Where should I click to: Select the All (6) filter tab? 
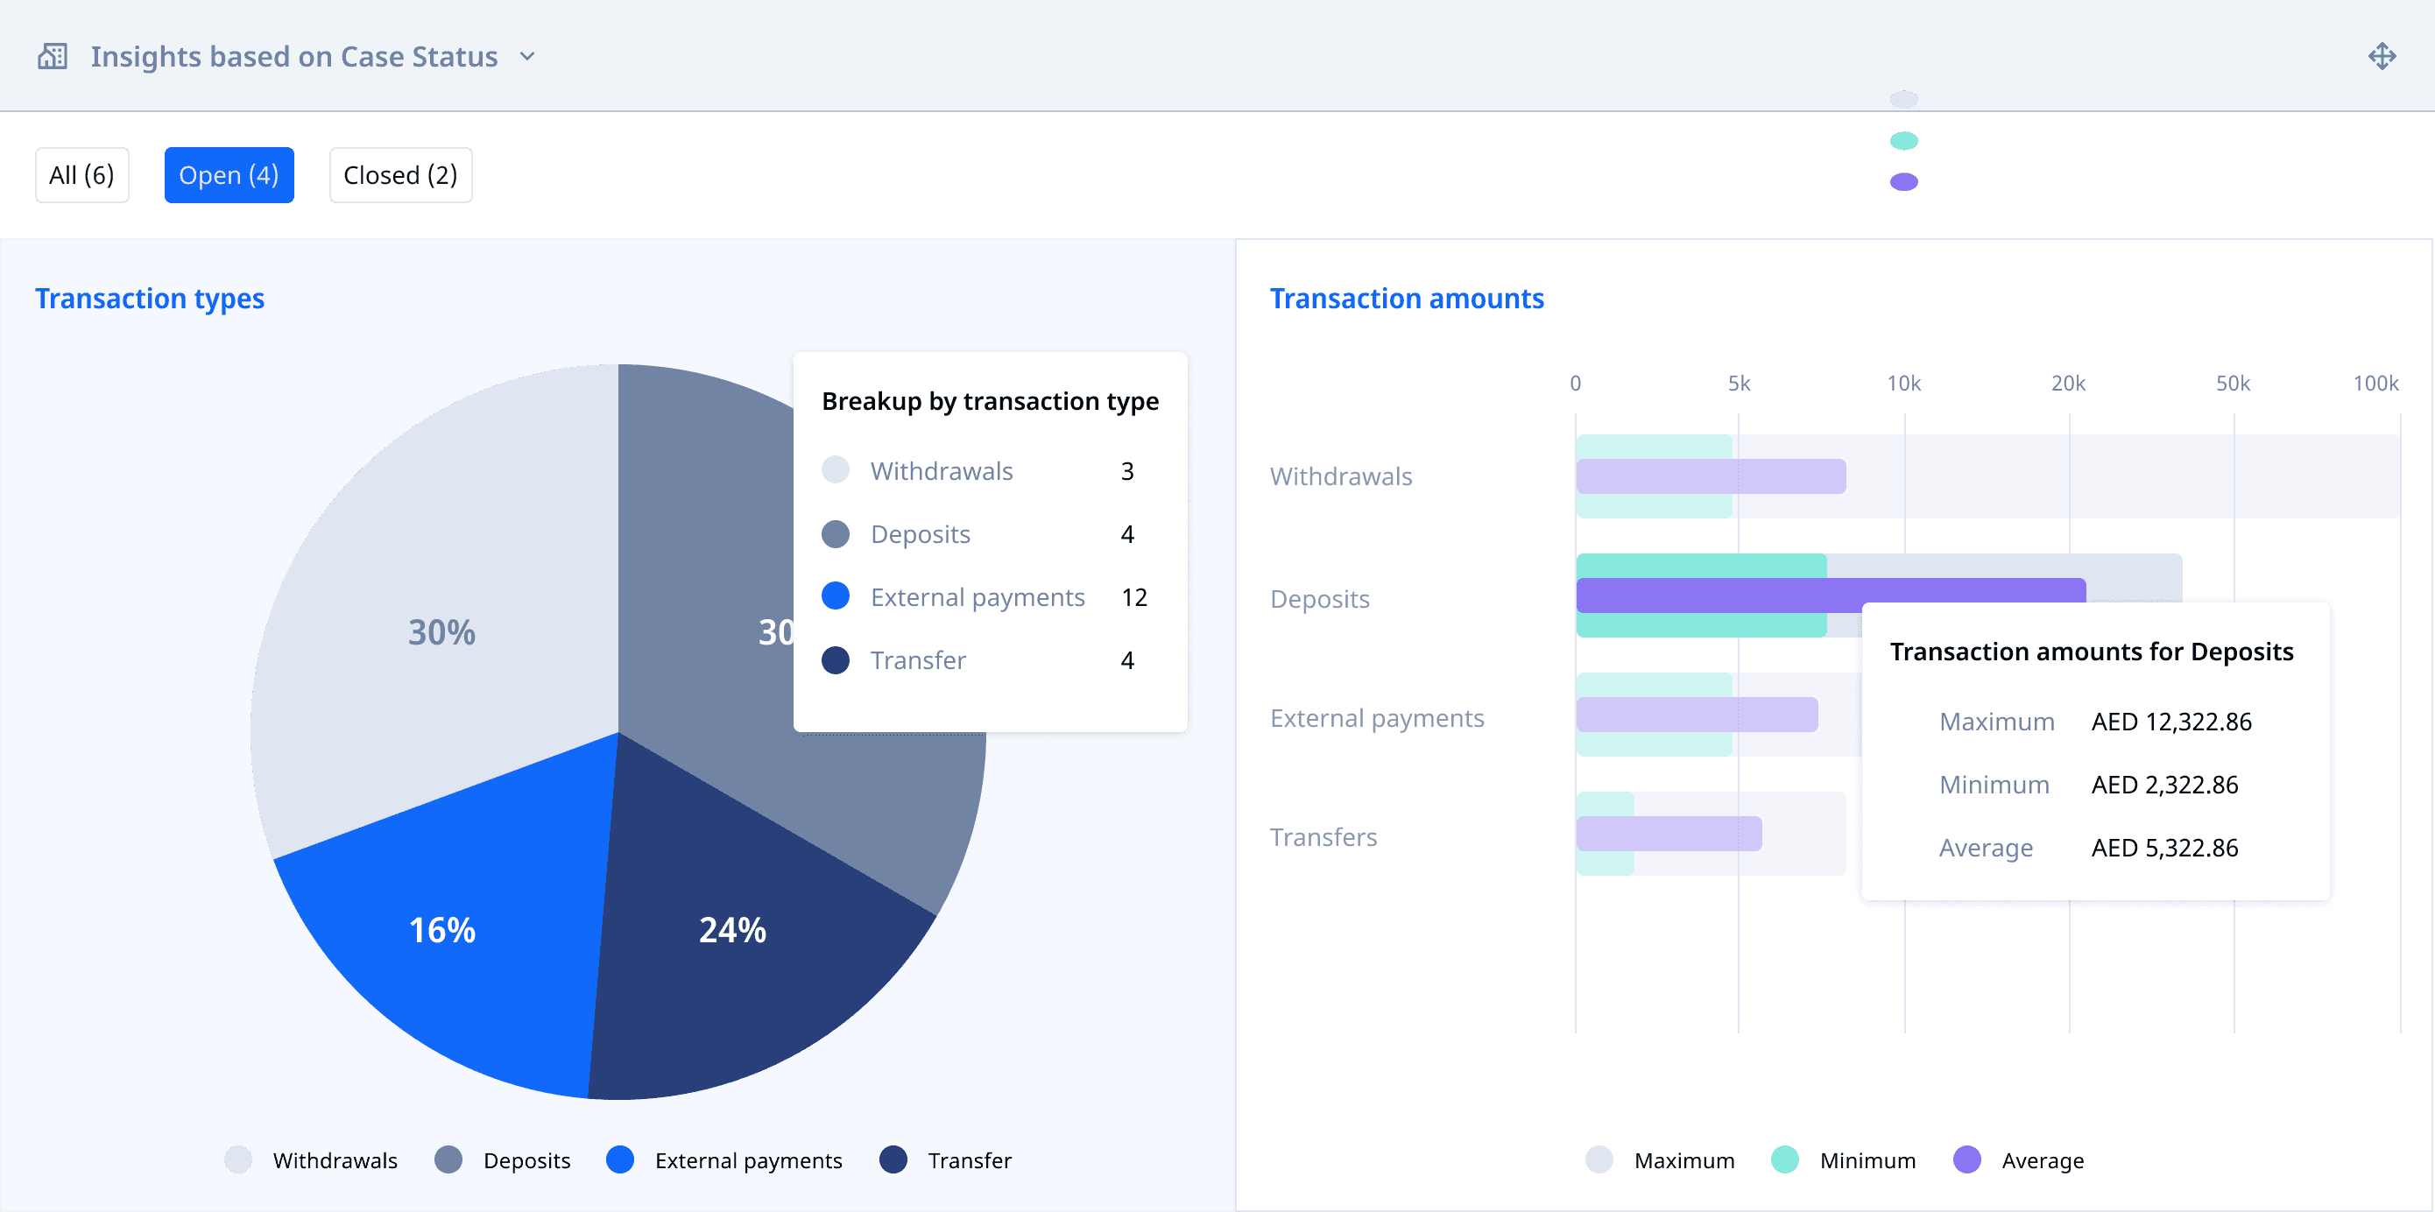(82, 175)
